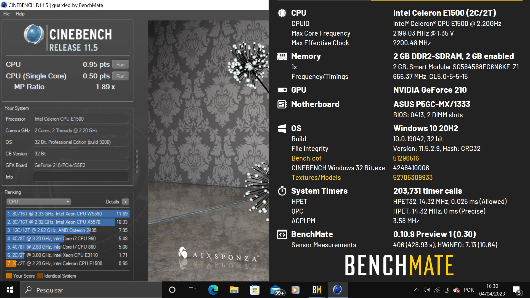Open the notification center with 5 badge
This screenshot has width=530, height=298.
pos(517,290)
